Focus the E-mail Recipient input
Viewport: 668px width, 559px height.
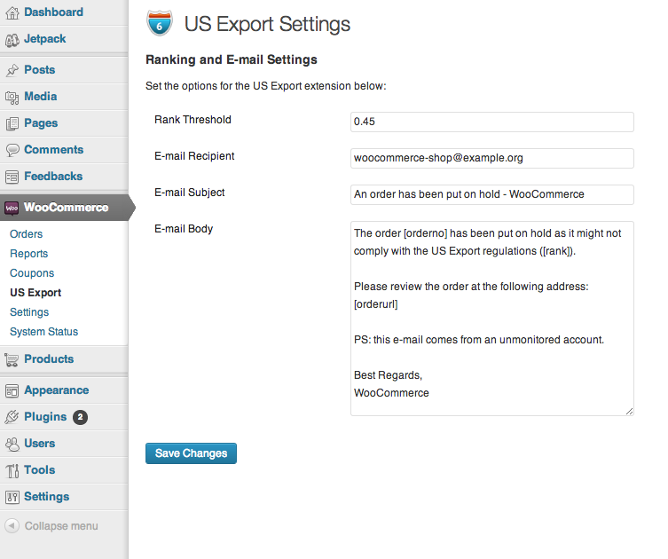[491, 158]
